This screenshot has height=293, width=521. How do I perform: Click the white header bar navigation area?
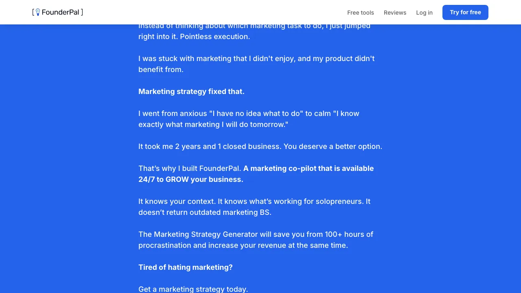pos(260,12)
